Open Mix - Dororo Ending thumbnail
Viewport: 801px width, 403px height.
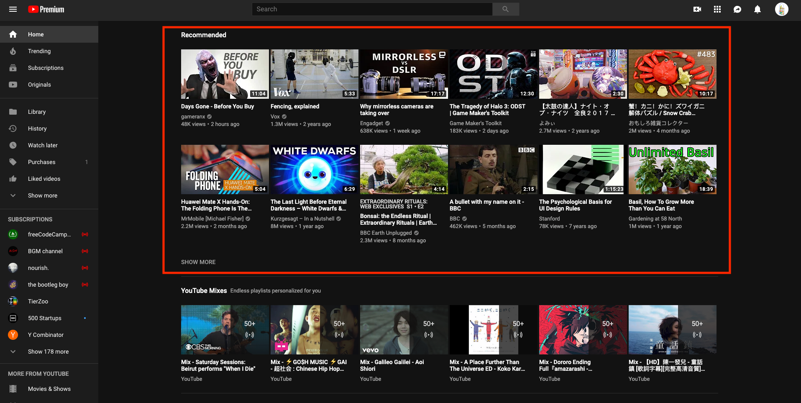pos(583,330)
